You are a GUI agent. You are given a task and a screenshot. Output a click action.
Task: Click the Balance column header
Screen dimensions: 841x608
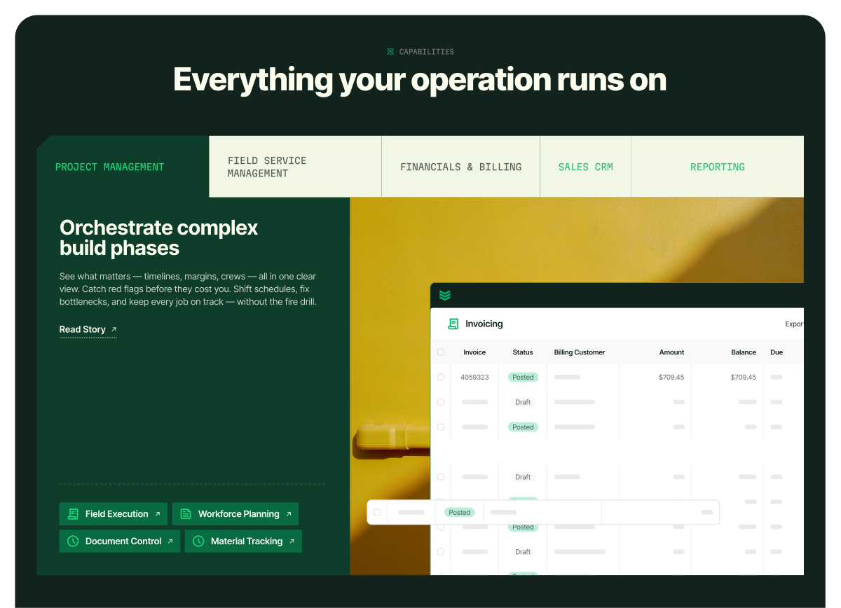point(744,352)
